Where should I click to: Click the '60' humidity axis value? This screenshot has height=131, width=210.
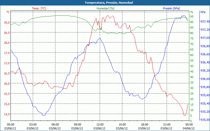[192, 55]
